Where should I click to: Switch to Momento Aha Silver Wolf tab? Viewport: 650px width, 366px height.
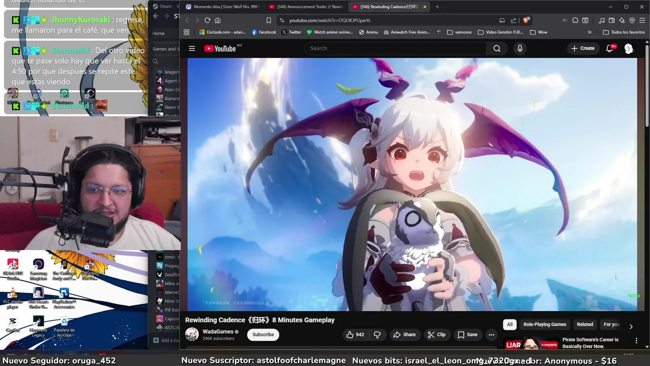point(222,7)
